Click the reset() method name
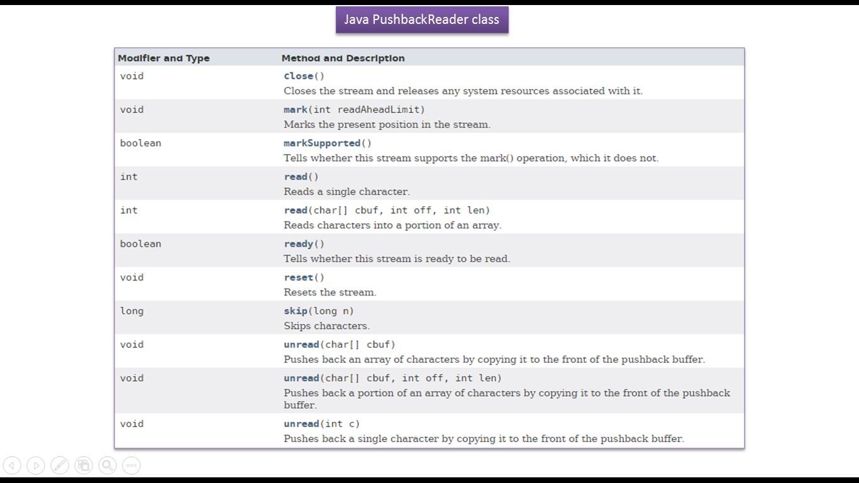The height and width of the screenshot is (483, 859). coord(298,277)
